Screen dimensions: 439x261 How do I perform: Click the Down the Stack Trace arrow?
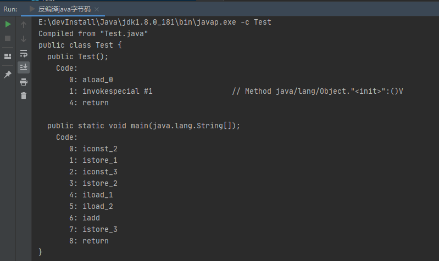pos(24,39)
